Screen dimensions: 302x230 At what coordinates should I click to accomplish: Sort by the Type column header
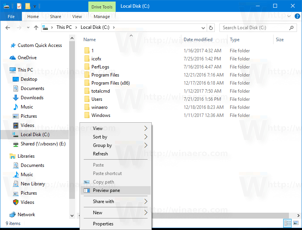235,40
